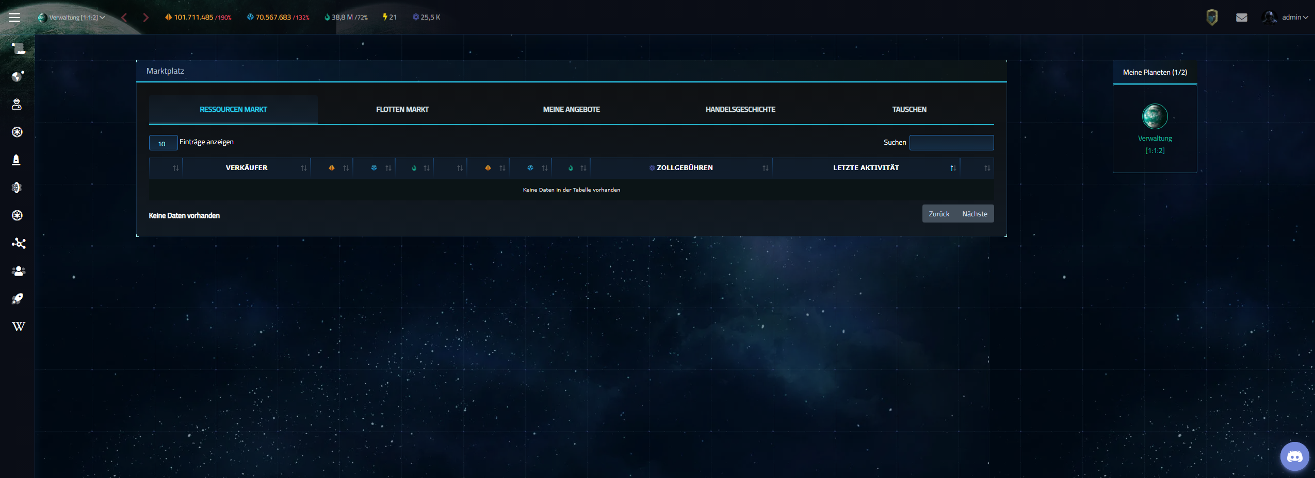Click into the Suchen search field
1315x478 pixels.
(x=951, y=143)
